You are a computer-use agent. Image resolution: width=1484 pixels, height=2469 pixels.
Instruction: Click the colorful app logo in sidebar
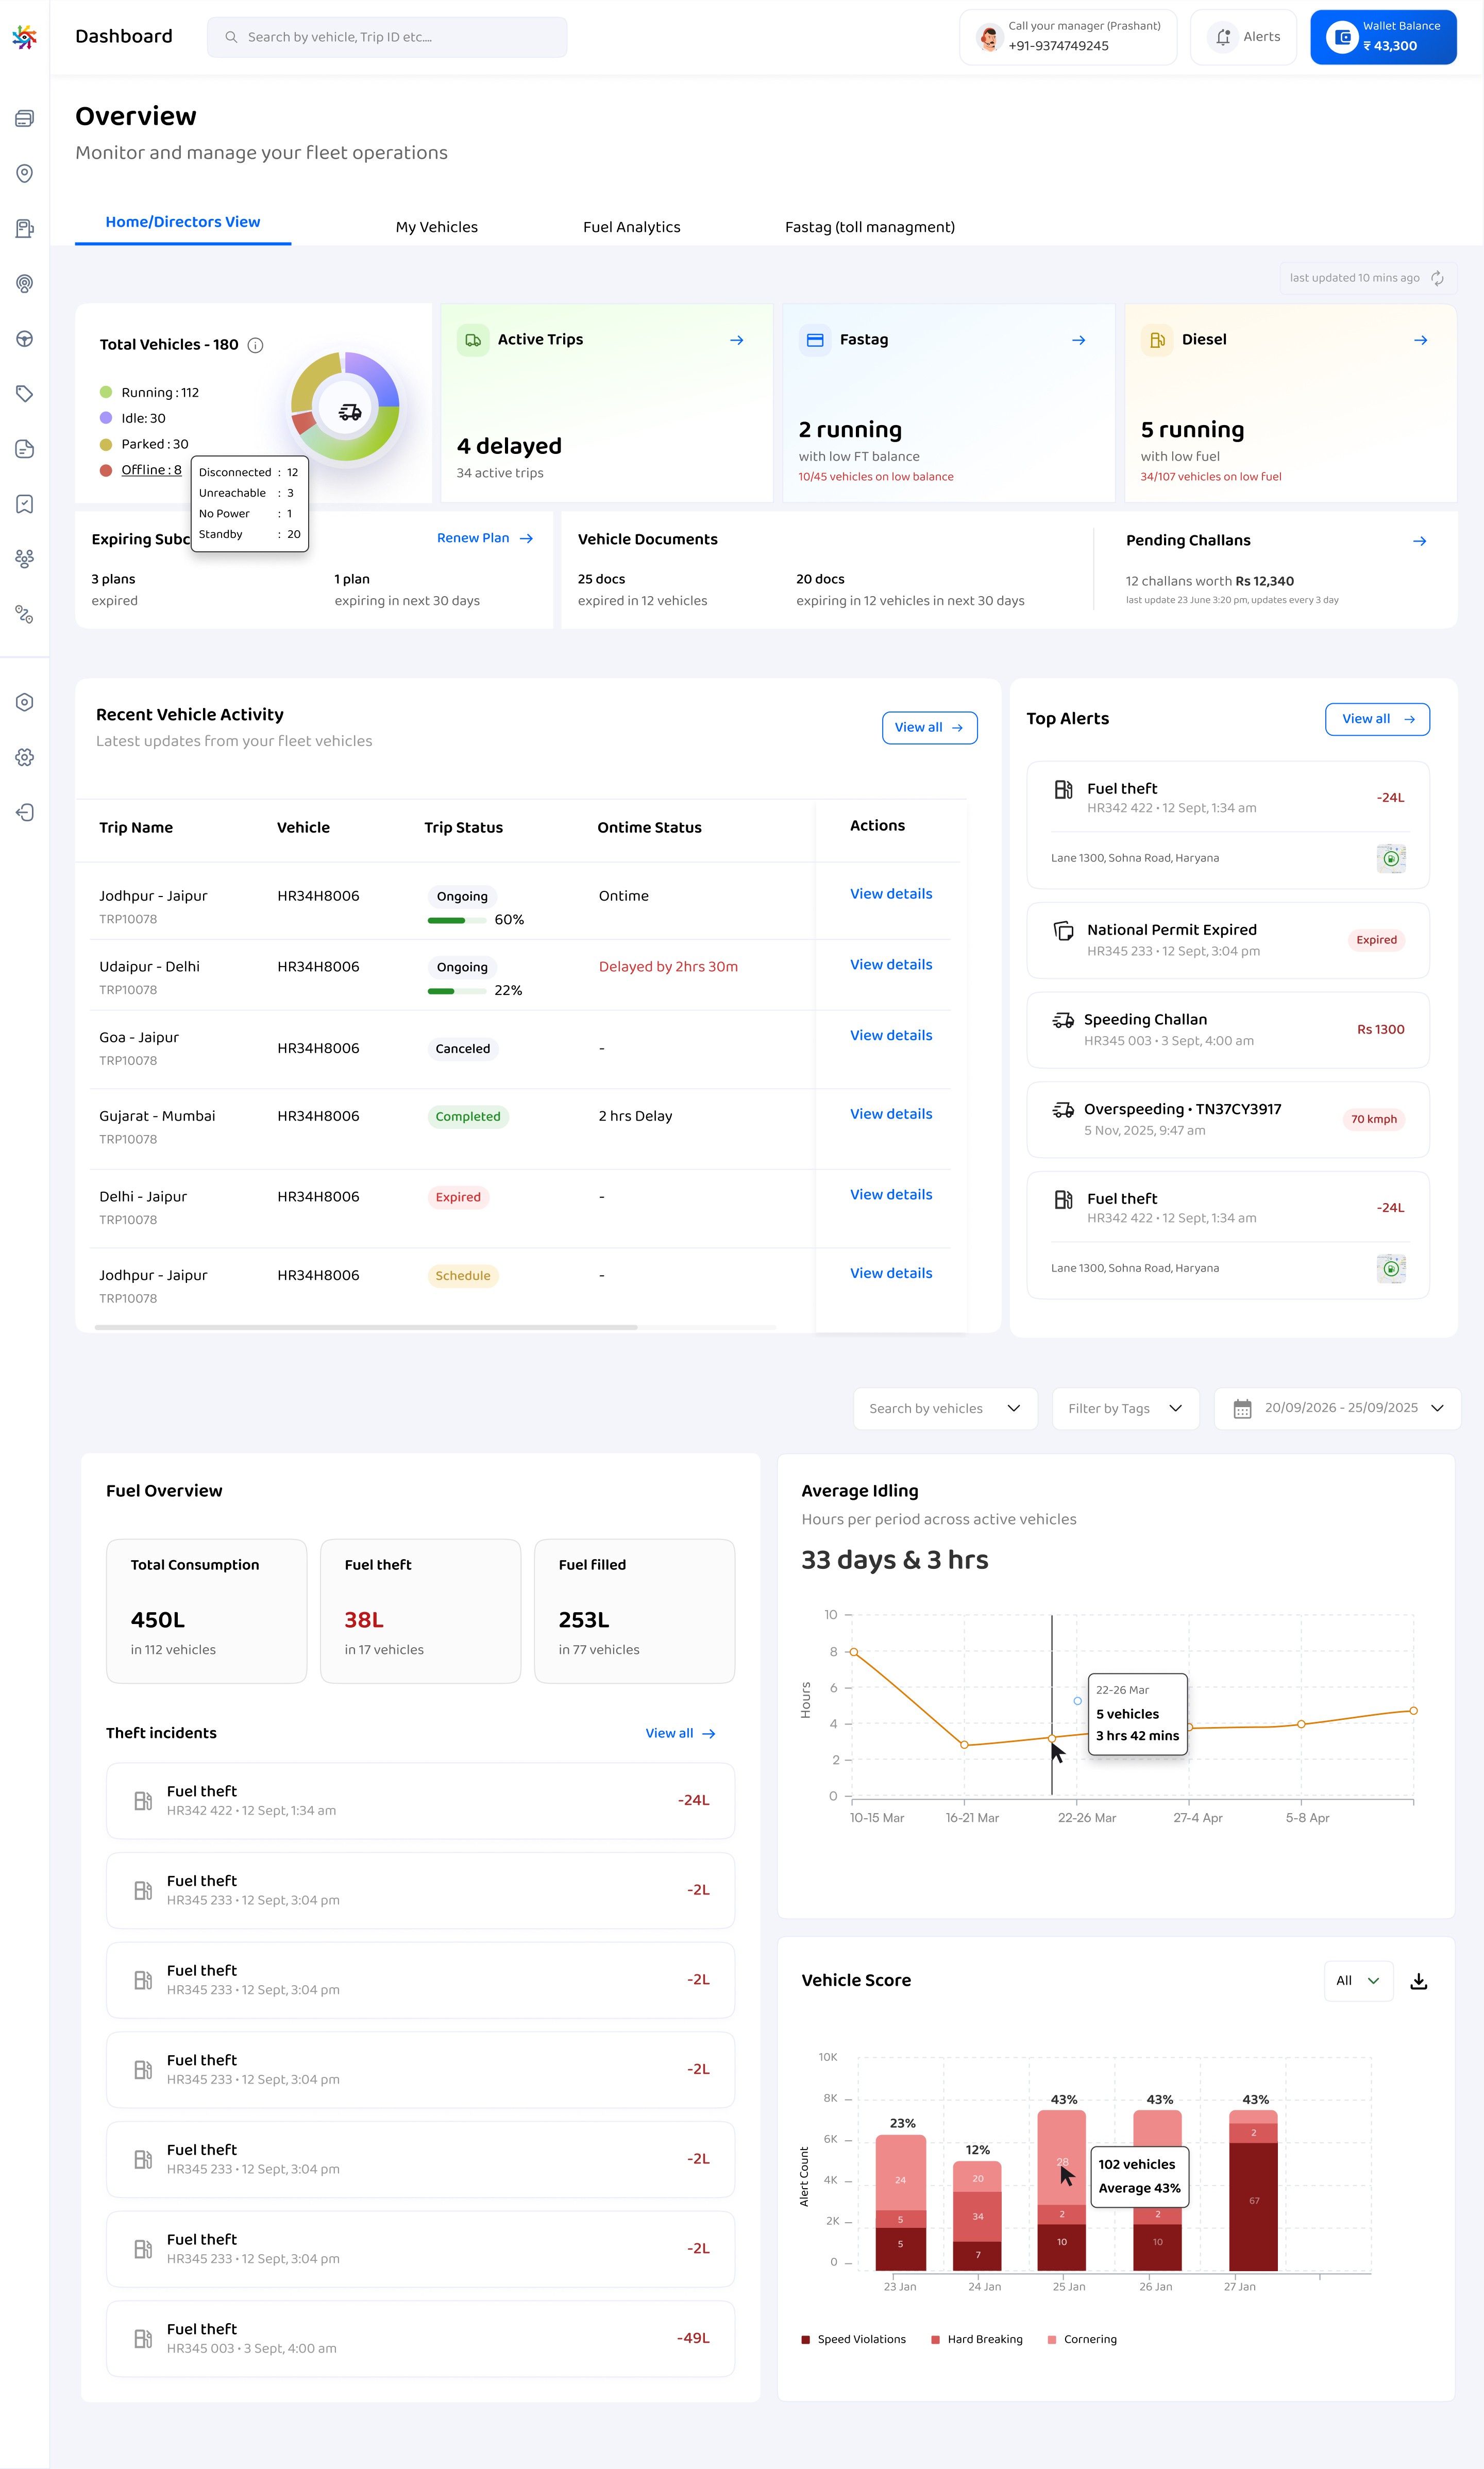point(24,37)
